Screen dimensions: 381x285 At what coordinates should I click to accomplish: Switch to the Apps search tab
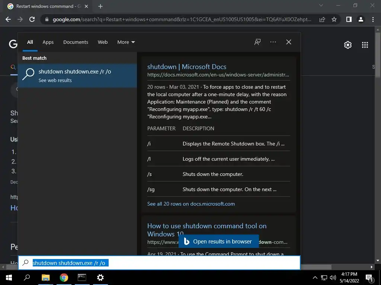pyautogui.click(x=48, y=42)
